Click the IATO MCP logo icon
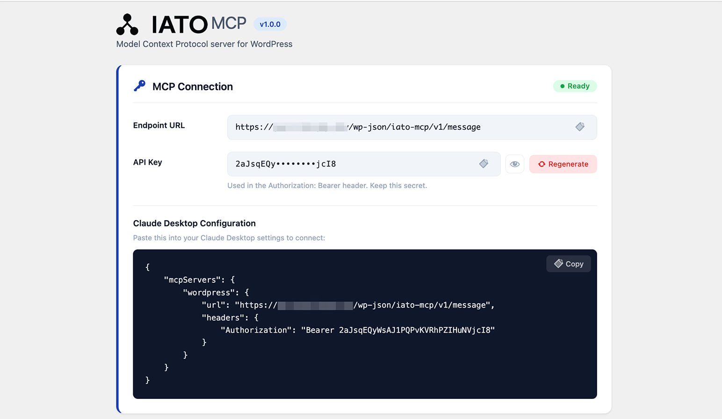This screenshot has height=419, width=722. 127,24
